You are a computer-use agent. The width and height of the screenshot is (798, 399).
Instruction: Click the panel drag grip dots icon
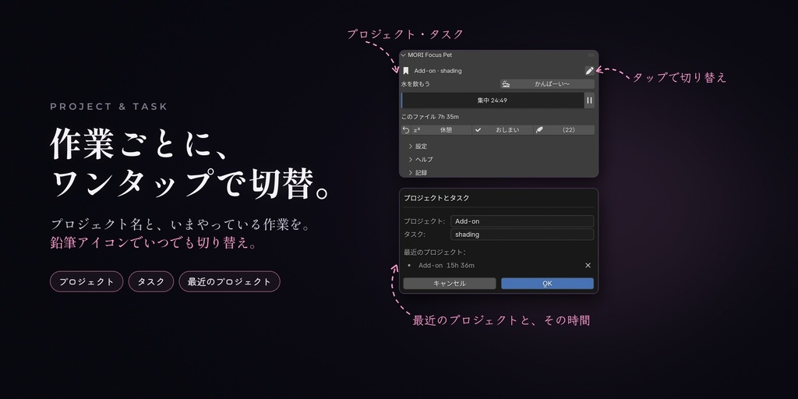click(591, 55)
